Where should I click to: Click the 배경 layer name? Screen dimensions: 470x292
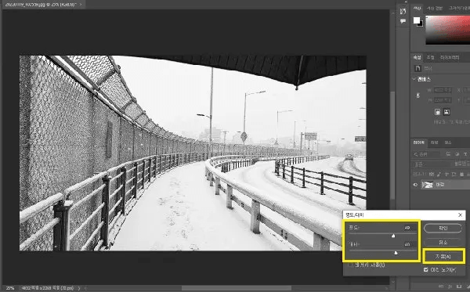439,185
